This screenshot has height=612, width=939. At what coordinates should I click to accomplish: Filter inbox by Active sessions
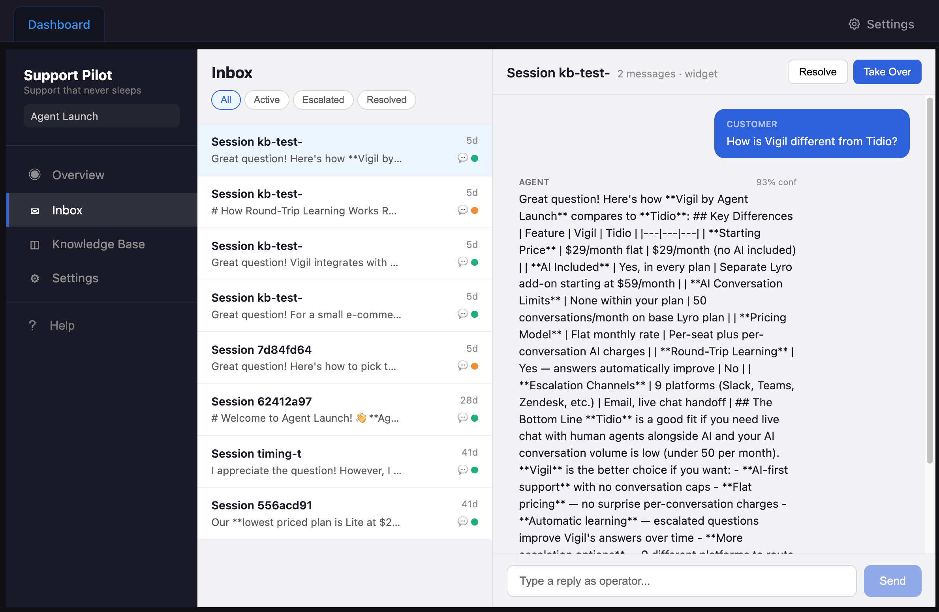tap(267, 100)
